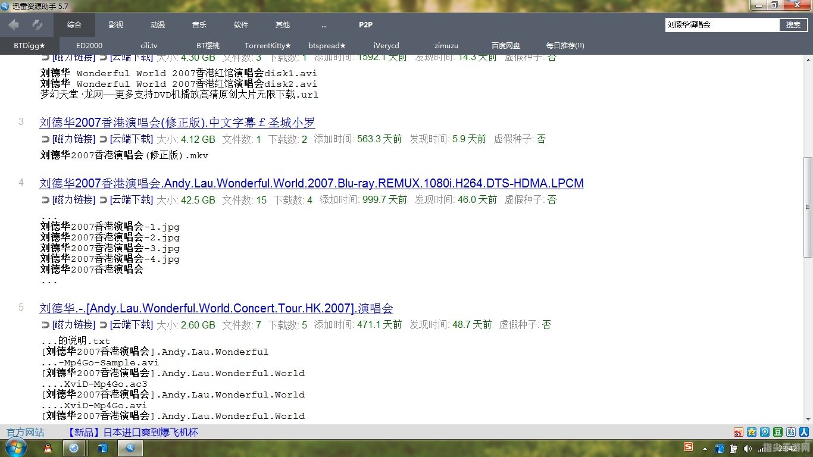Click 磁力链接 for the 2.60 GB result
This screenshot has height=457, width=813.
point(74,324)
